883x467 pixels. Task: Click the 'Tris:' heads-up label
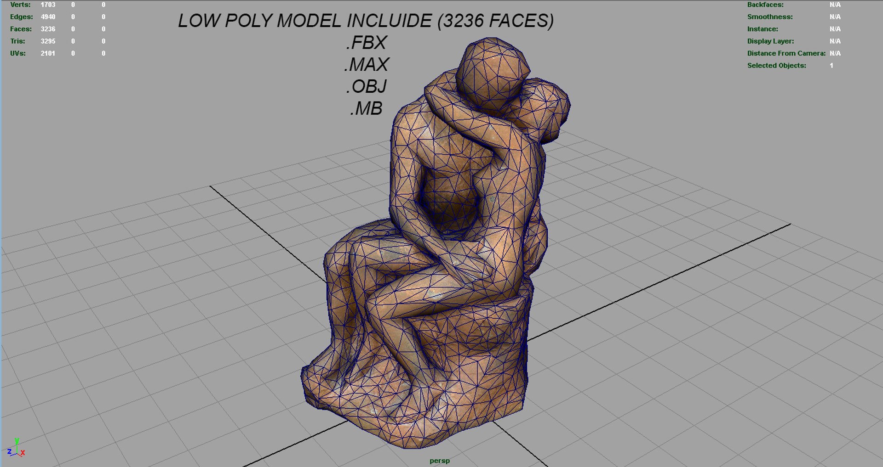tap(17, 41)
